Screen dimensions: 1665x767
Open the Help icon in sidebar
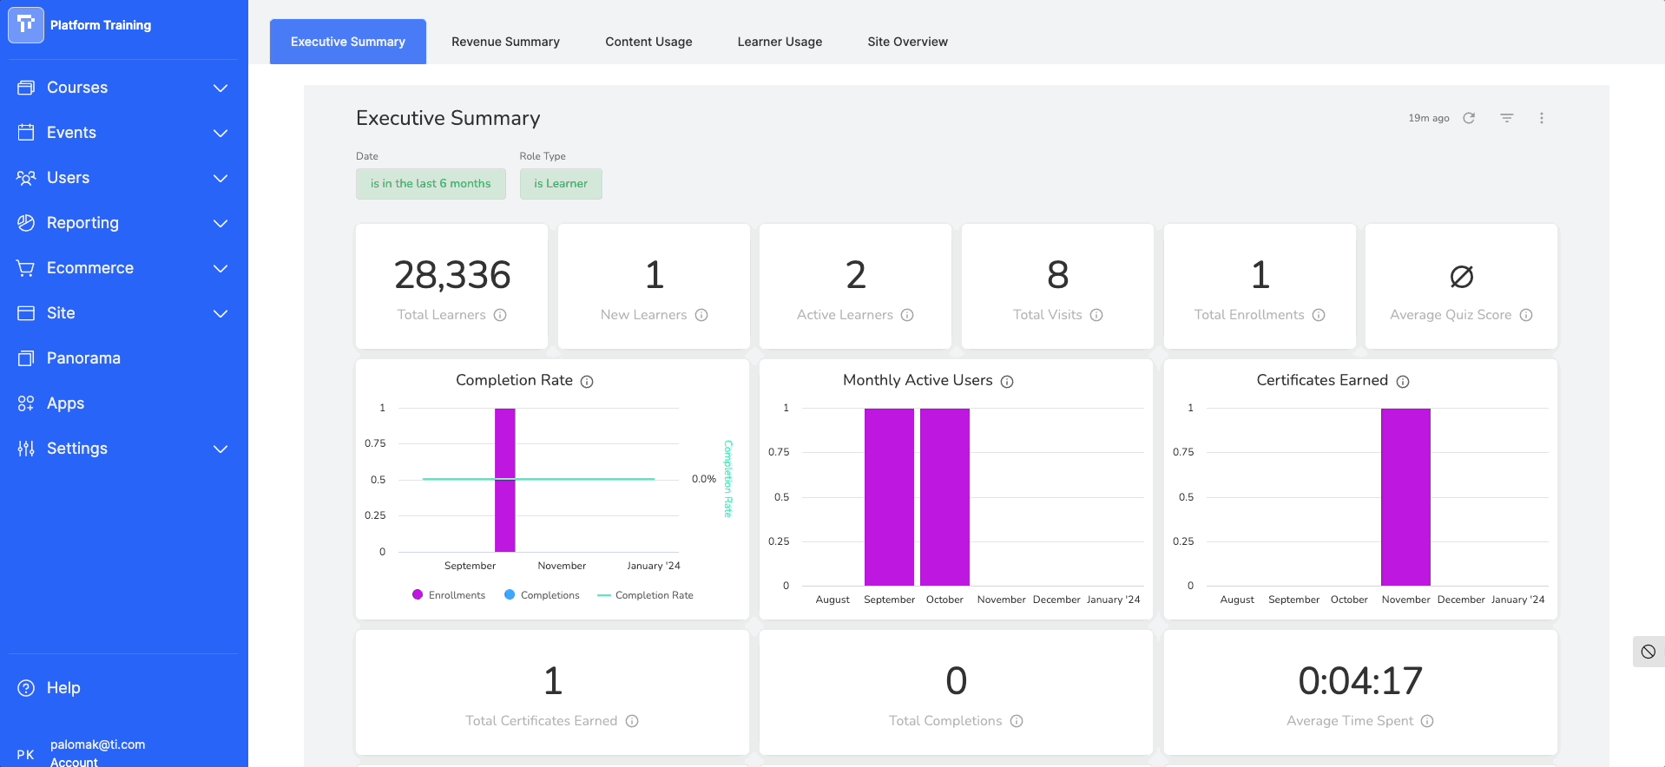26,688
